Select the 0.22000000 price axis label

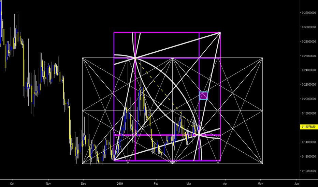[x=309, y=85]
